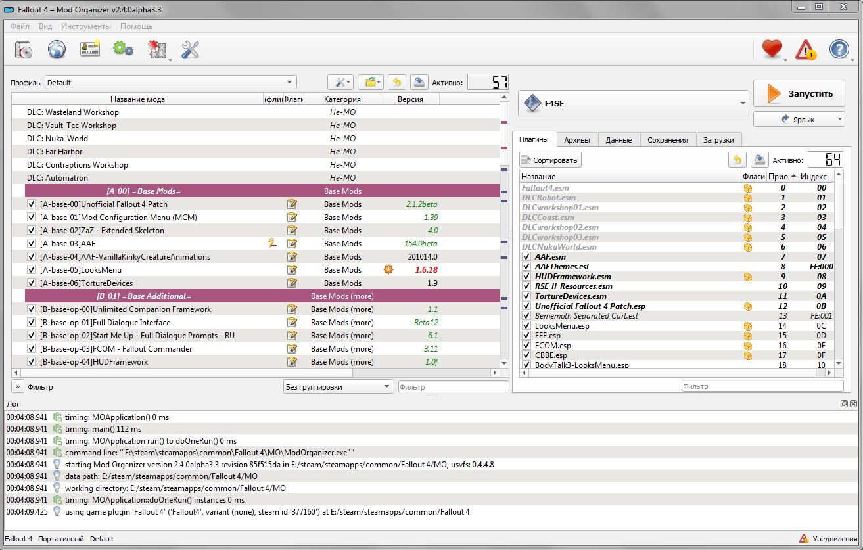Click the float log panel icon
This screenshot has height=550, width=863.
coord(844,404)
